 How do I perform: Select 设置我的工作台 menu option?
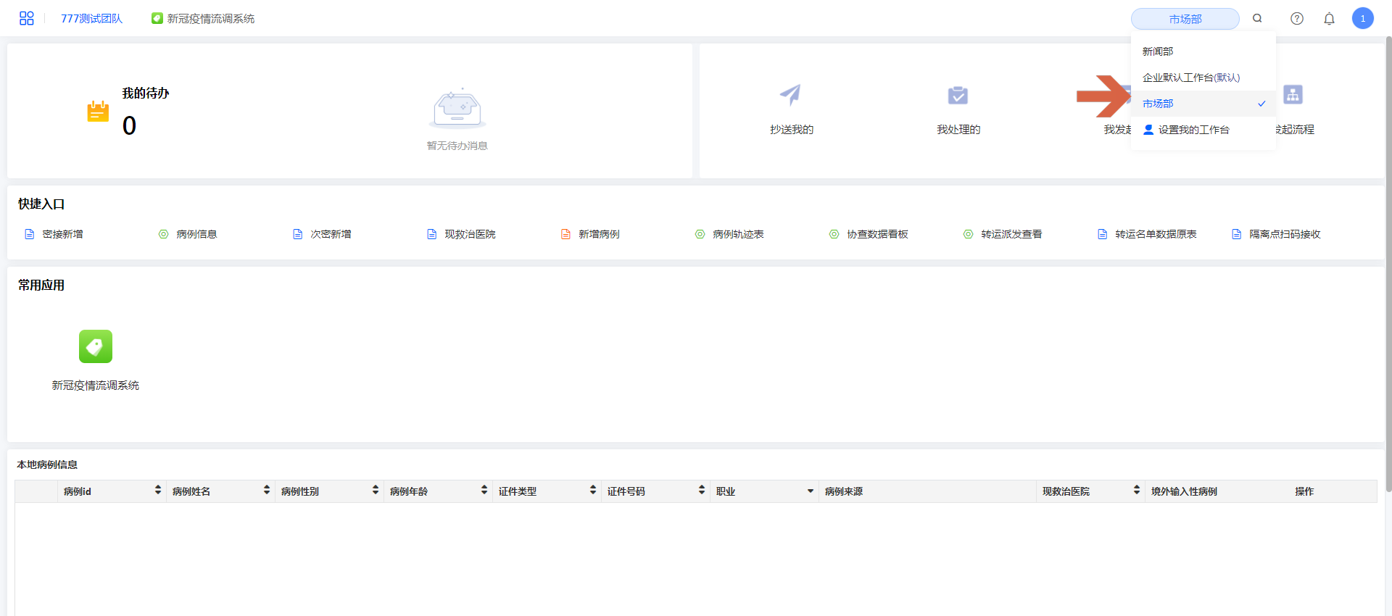click(x=1193, y=130)
